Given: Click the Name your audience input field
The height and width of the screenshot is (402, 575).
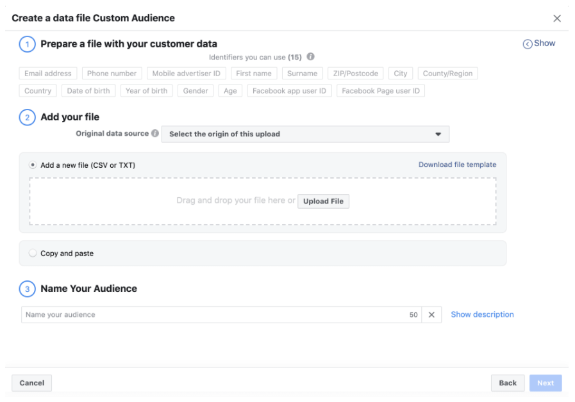Looking at the screenshot, I should (x=215, y=315).
